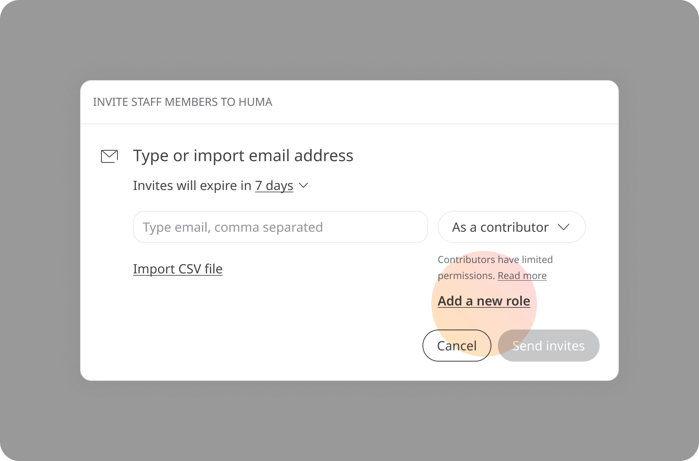This screenshot has width=699, height=461.
Task: Focus the email address input field
Action: pyautogui.click(x=281, y=227)
